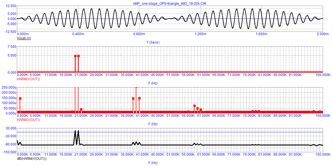Click the 19 kHz harmonic marker at 5.000

pos(75,56)
